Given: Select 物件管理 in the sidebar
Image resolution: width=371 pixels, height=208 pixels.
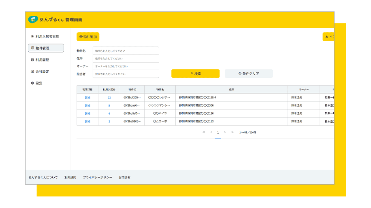Looking at the screenshot, I should (46, 48).
